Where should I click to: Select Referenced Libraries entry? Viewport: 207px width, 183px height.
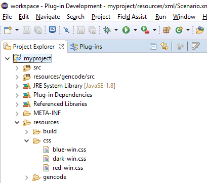pyautogui.click(x=60, y=104)
